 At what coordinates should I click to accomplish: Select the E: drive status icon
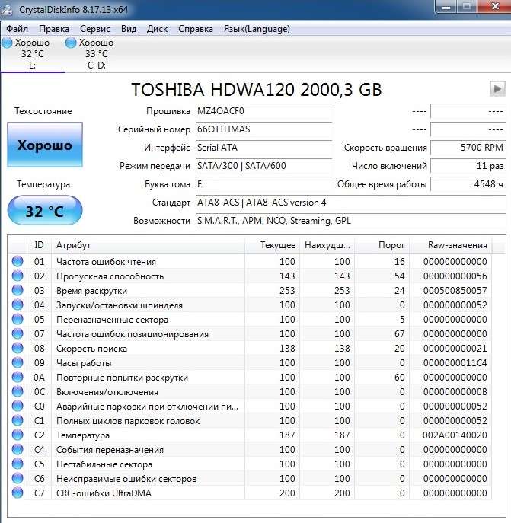pos(8,43)
